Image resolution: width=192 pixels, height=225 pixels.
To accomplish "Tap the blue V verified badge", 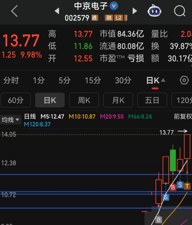I will coord(114,6).
